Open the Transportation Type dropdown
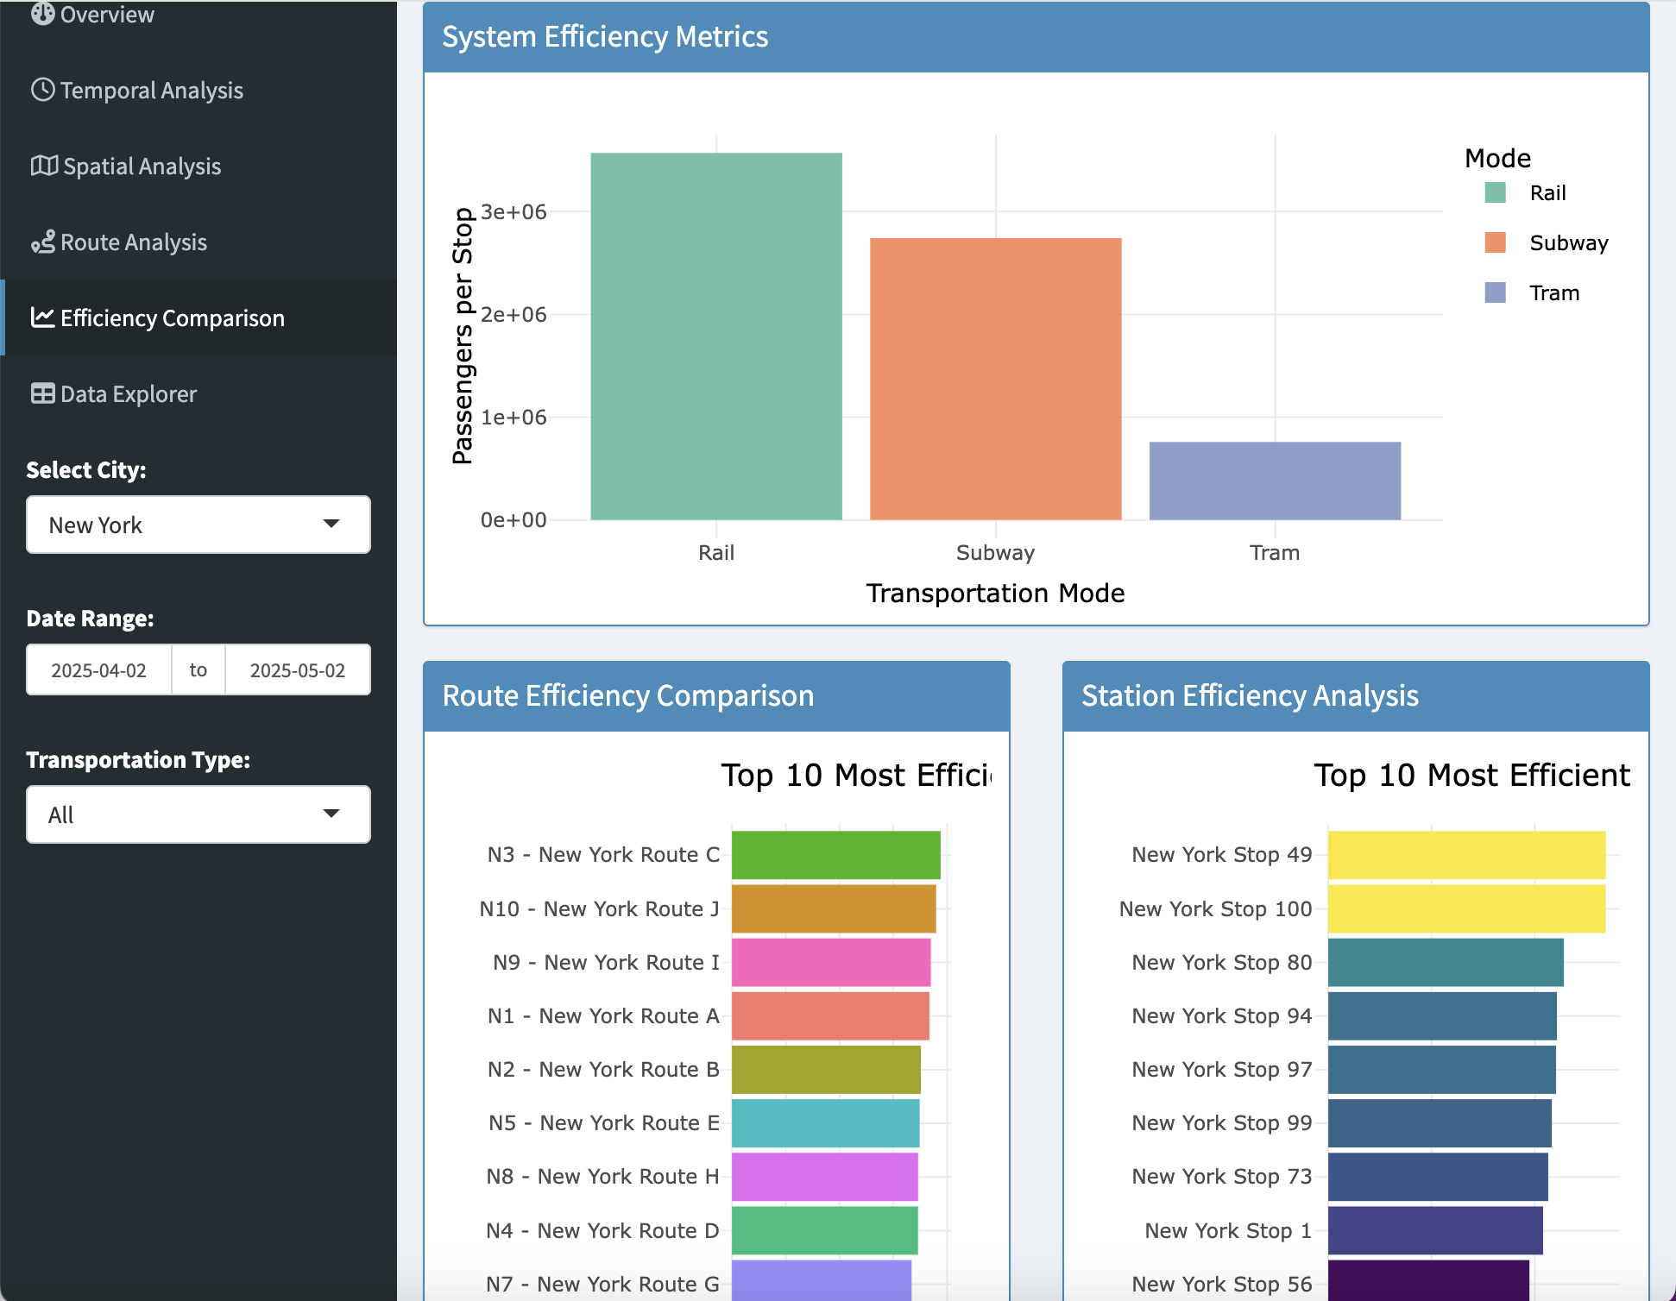1676x1301 pixels. (x=198, y=814)
